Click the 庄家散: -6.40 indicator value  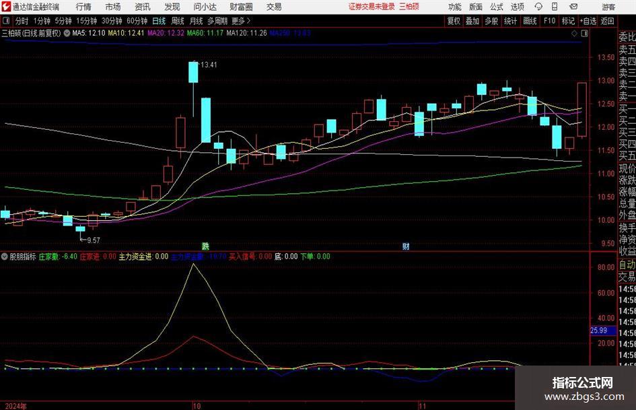[58, 257]
